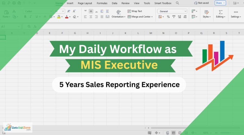This screenshot has height=135, width=244.
Task: Click the search magnifier icon
Action: pos(177,3)
